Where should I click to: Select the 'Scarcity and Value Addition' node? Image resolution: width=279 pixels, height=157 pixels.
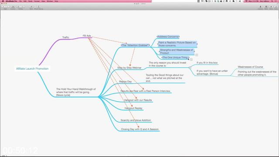[x=136, y=120]
